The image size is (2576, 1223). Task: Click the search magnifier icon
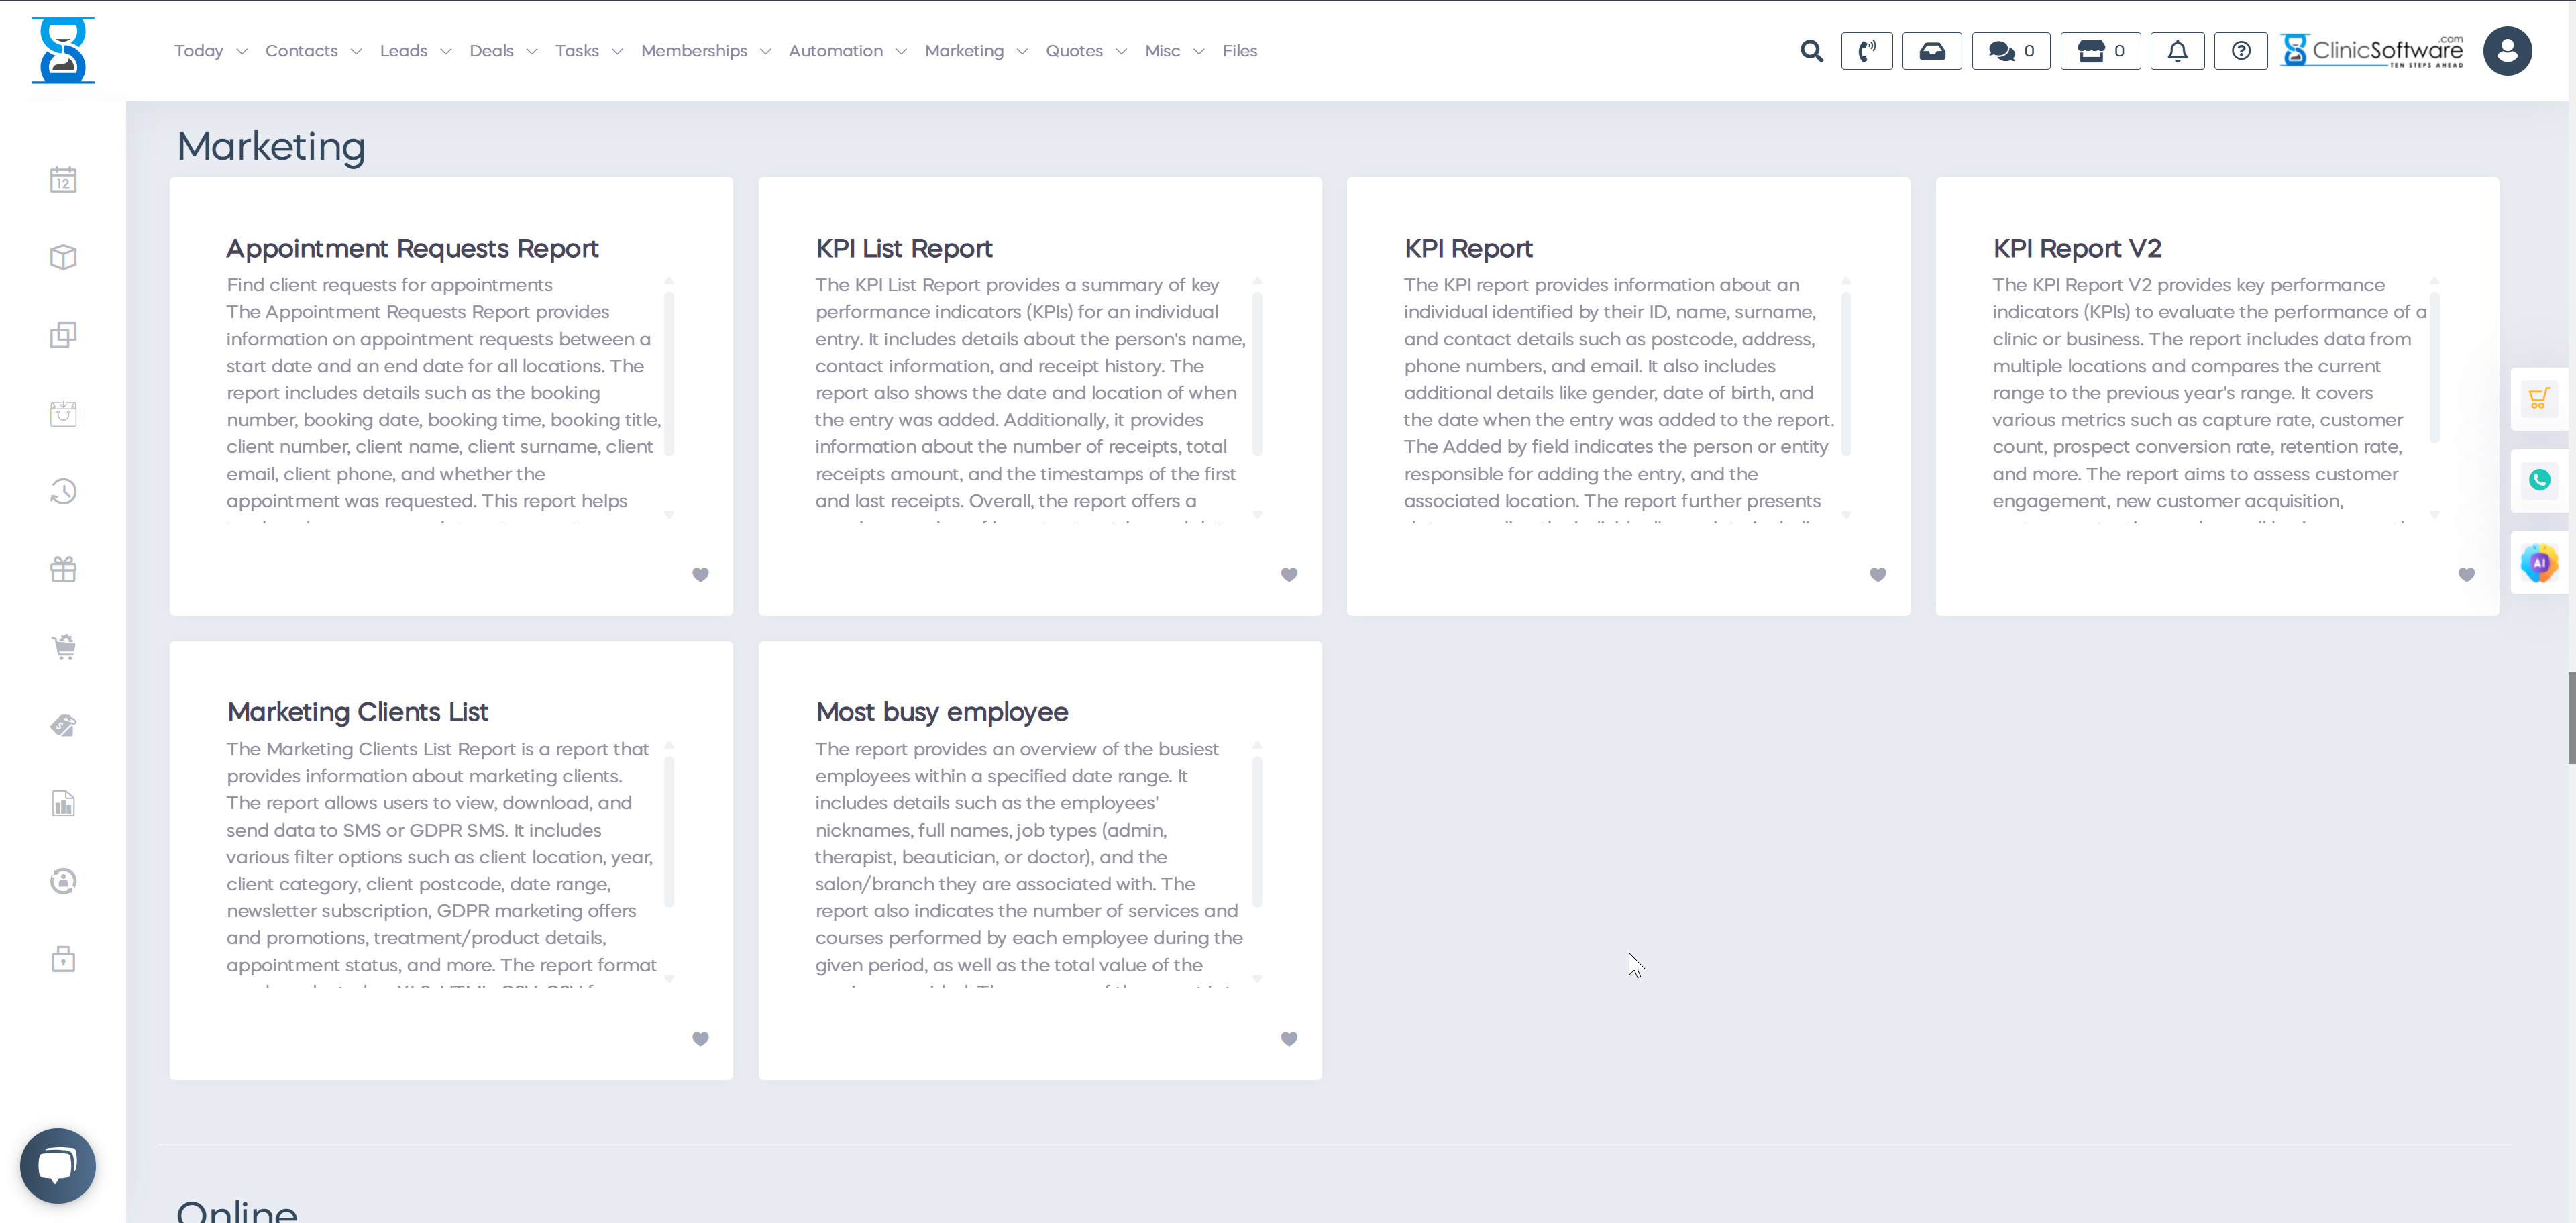pyautogui.click(x=1811, y=51)
